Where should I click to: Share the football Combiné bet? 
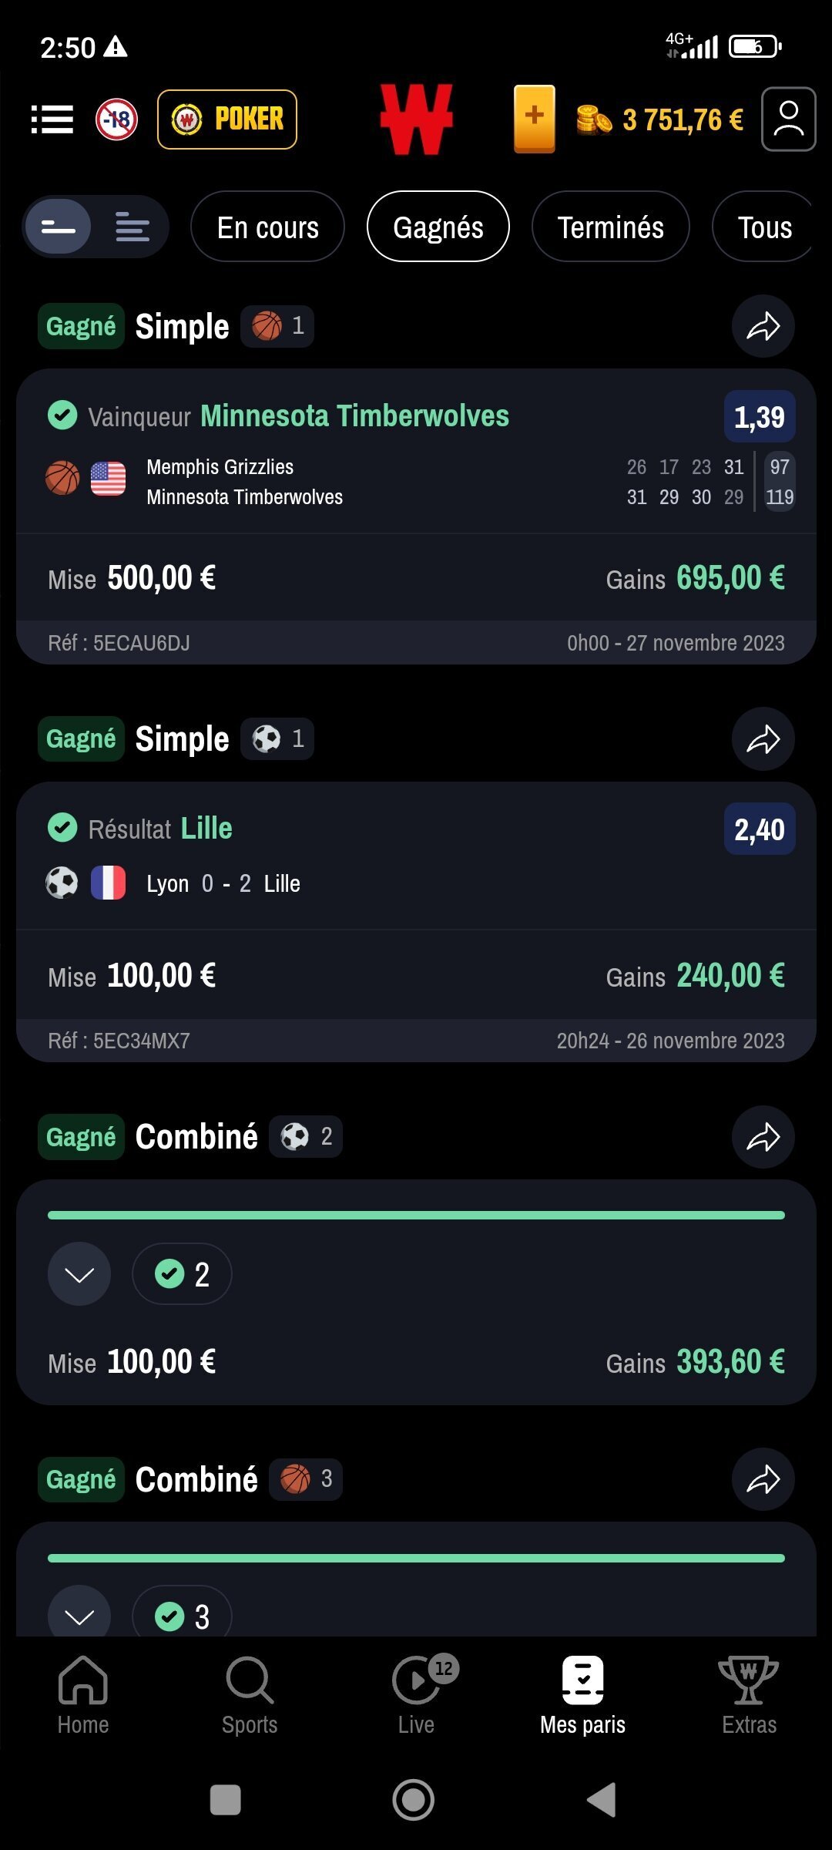coord(763,1137)
